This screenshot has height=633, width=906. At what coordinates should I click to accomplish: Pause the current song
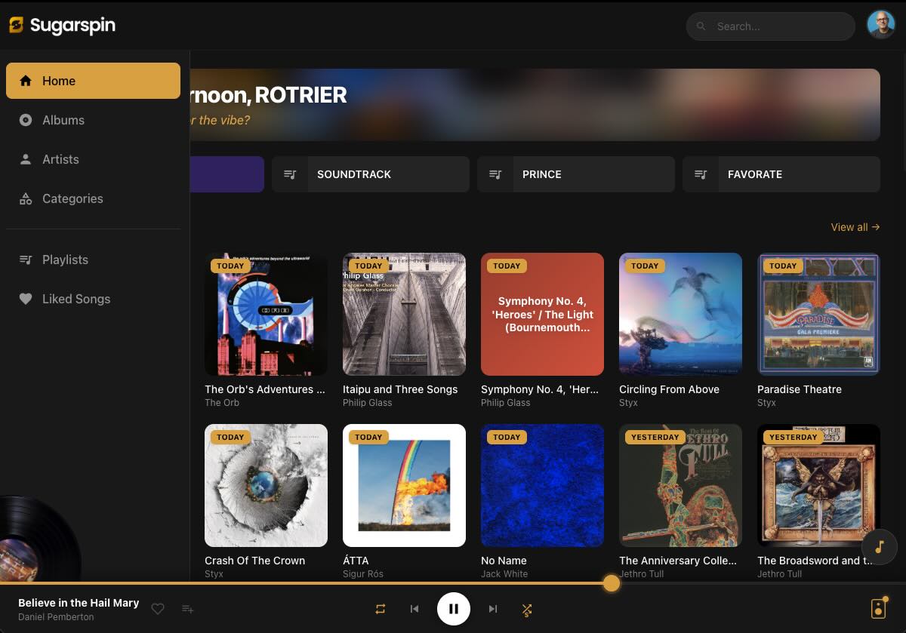[x=454, y=609]
